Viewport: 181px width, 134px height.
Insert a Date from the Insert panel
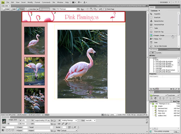156,42
